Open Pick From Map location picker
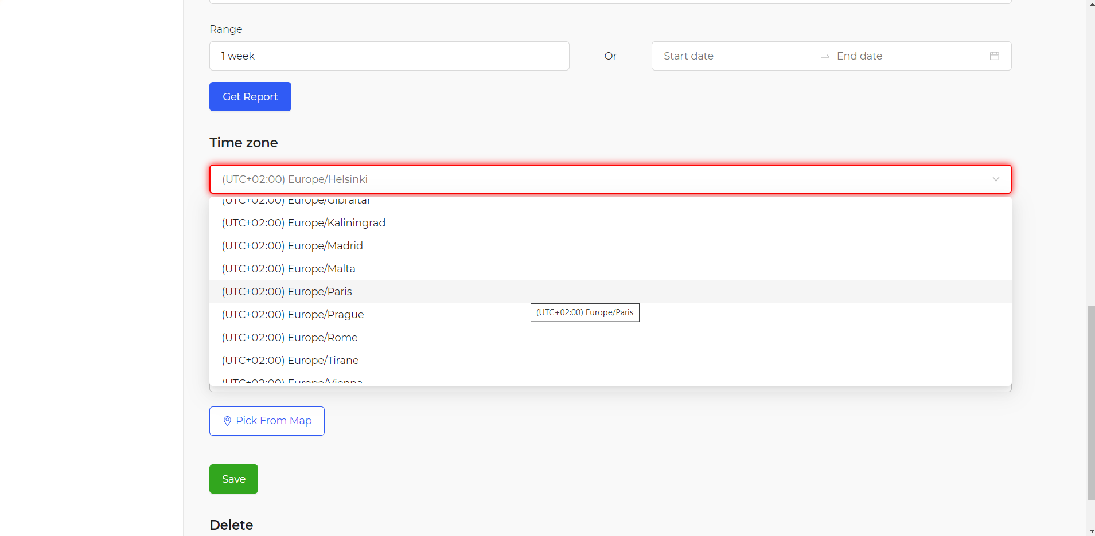This screenshot has width=1095, height=536. pyautogui.click(x=267, y=421)
